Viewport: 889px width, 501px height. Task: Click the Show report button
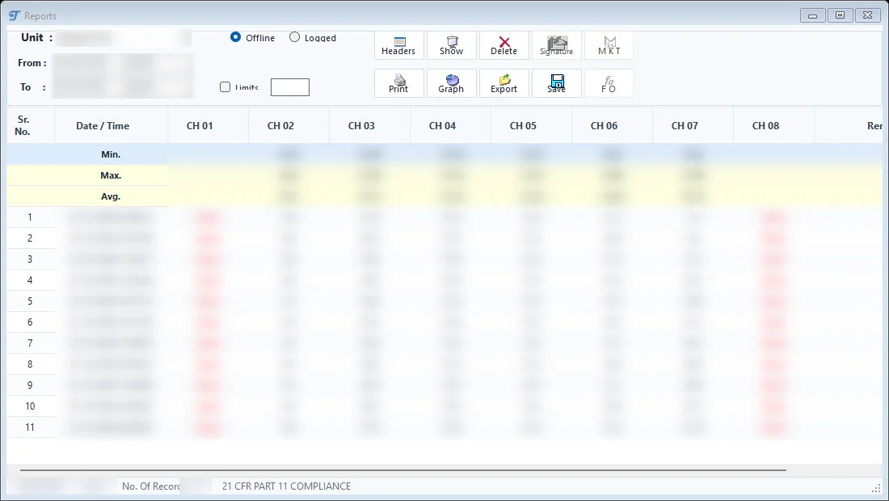(451, 45)
